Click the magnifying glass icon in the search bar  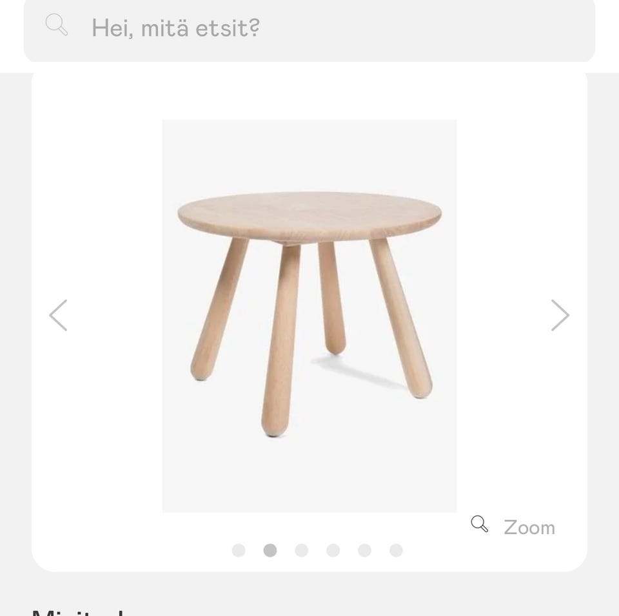click(x=56, y=24)
